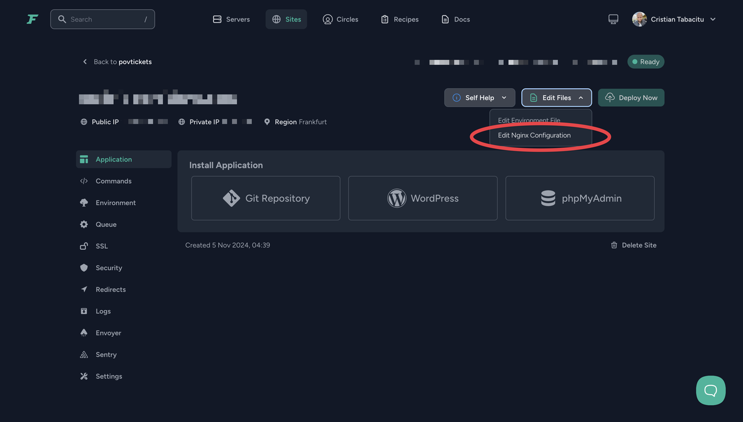Click the Deploy Now button
743x422 pixels.
631,97
